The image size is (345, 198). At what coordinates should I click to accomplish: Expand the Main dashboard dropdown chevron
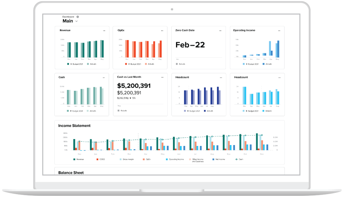point(77,21)
